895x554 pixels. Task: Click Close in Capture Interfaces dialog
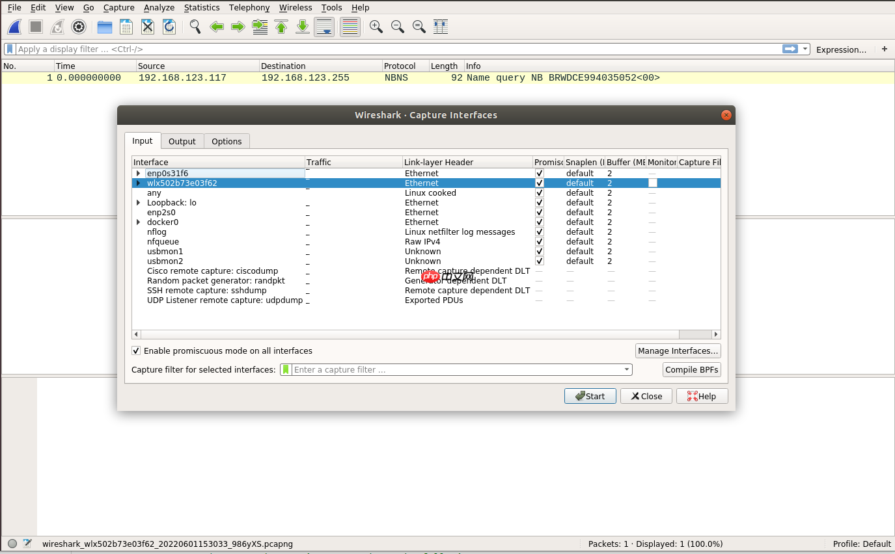(x=646, y=396)
